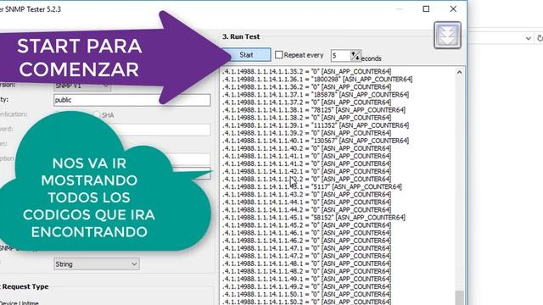This screenshot has height=305, width=543.
Task: Select result line ending 1.50.1
Action: point(307,294)
